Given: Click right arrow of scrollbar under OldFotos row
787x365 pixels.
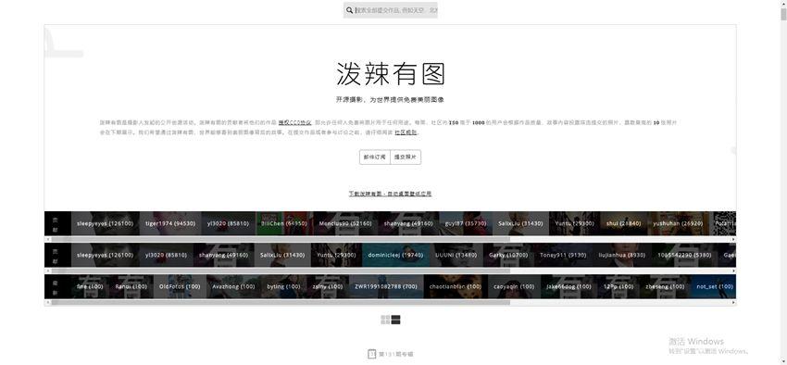Looking at the screenshot, I should [x=733, y=303].
